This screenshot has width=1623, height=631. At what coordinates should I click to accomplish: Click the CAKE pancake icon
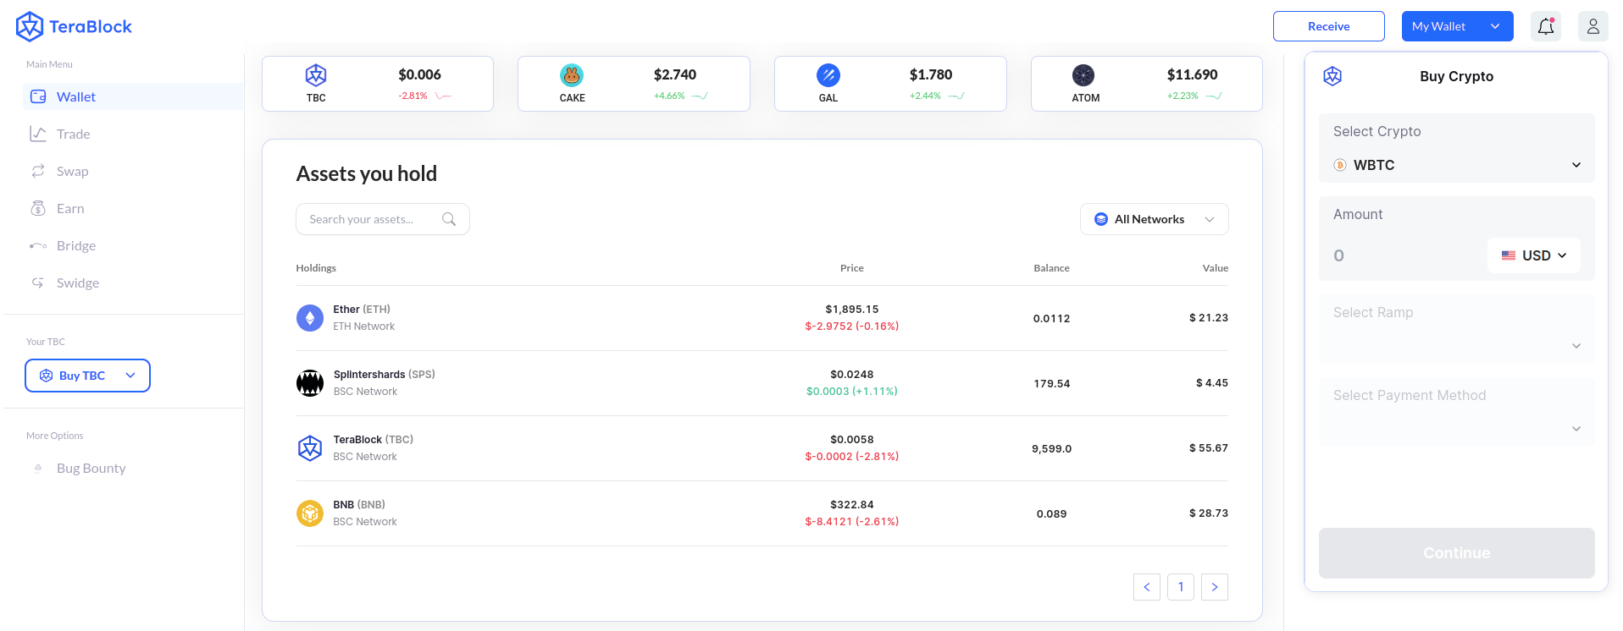pos(572,75)
